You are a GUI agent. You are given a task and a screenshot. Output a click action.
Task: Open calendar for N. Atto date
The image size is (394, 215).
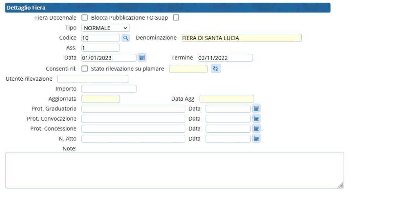pyautogui.click(x=256, y=139)
